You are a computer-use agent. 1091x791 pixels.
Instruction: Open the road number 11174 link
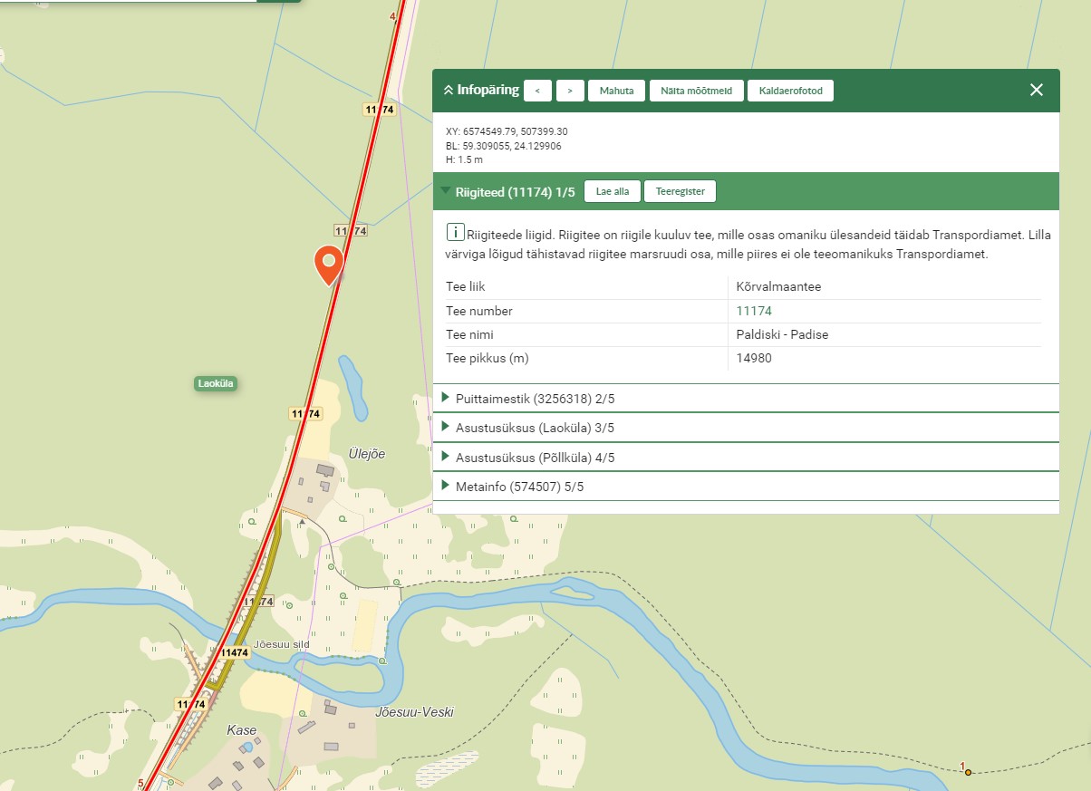pyautogui.click(x=754, y=311)
